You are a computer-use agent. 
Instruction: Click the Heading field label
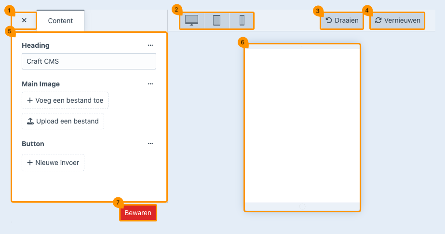coord(36,45)
